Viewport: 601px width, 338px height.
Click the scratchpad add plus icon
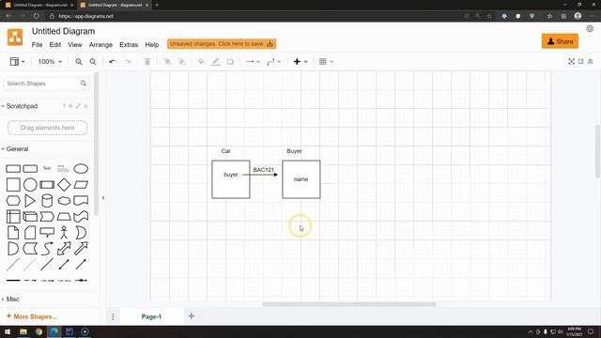point(70,106)
